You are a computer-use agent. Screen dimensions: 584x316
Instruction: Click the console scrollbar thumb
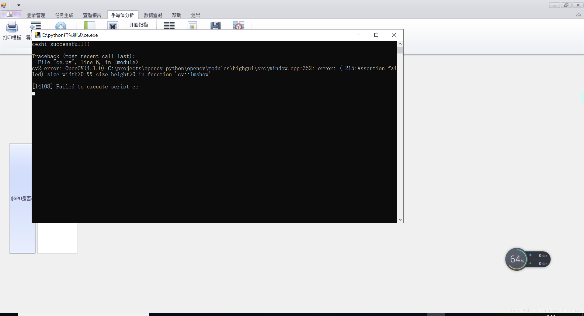click(x=400, y=50)
